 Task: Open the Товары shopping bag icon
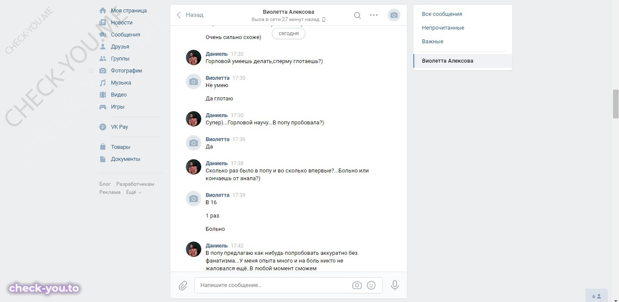[103, 147]
